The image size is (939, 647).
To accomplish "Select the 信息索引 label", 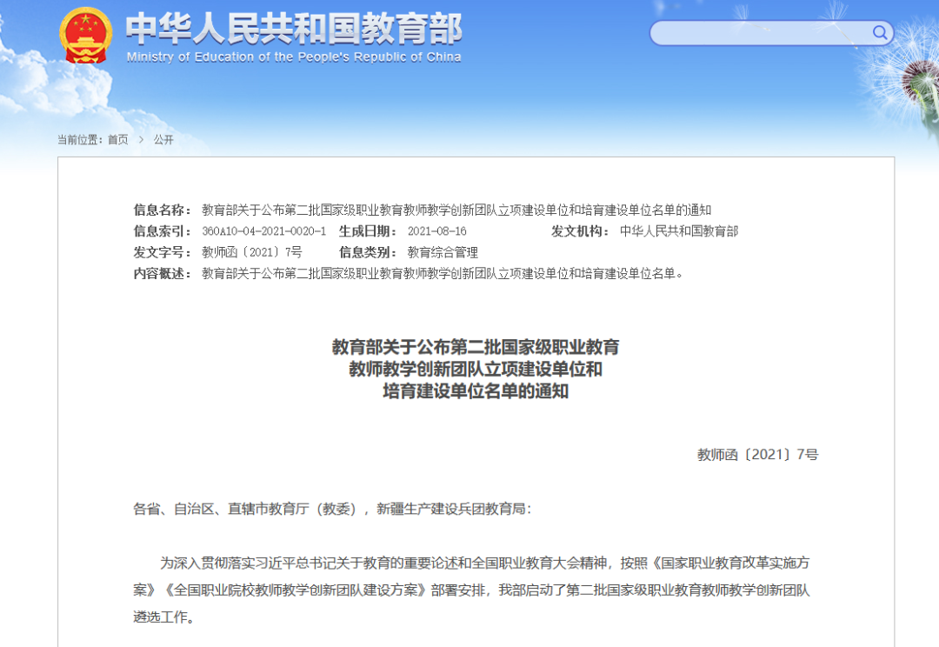I will [163, 231].
